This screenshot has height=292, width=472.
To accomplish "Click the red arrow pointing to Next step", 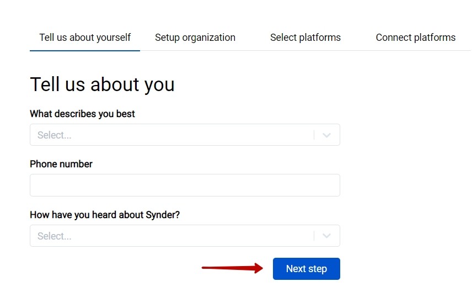I will (x=232, y=268).
